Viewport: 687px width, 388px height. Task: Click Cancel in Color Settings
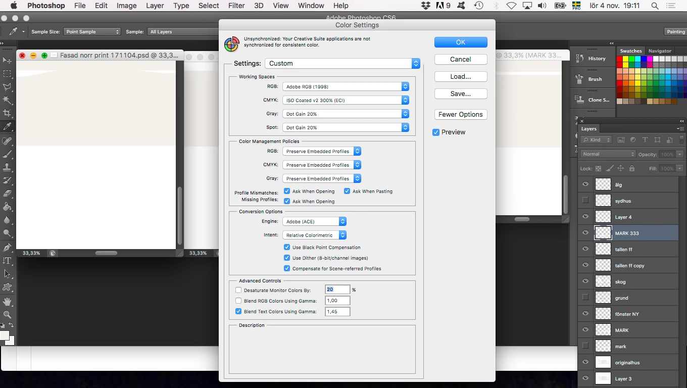tap(461, 60)
